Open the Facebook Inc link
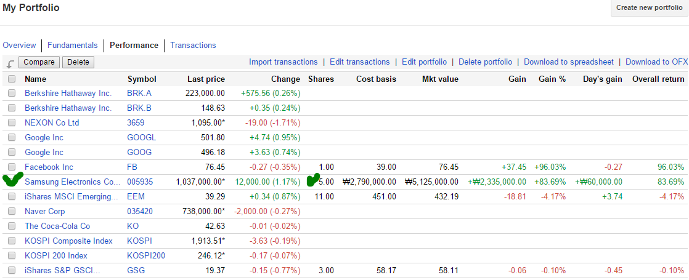Screen dimensions: 689x280 coord(49,167)
